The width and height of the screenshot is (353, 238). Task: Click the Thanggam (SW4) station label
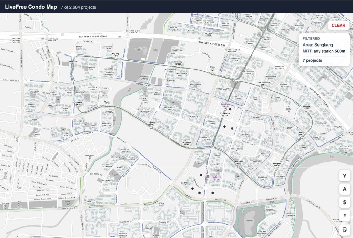point(72,62)
